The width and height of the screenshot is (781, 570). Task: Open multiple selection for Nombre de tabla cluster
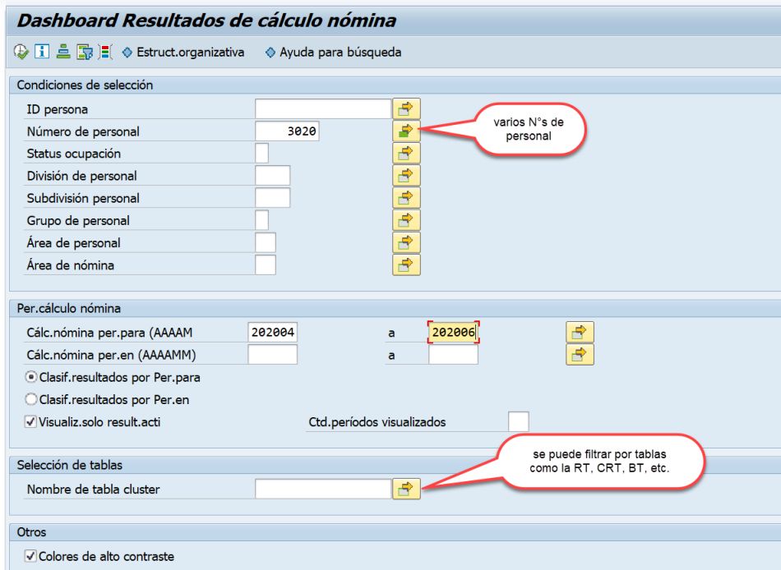[406, 489]
